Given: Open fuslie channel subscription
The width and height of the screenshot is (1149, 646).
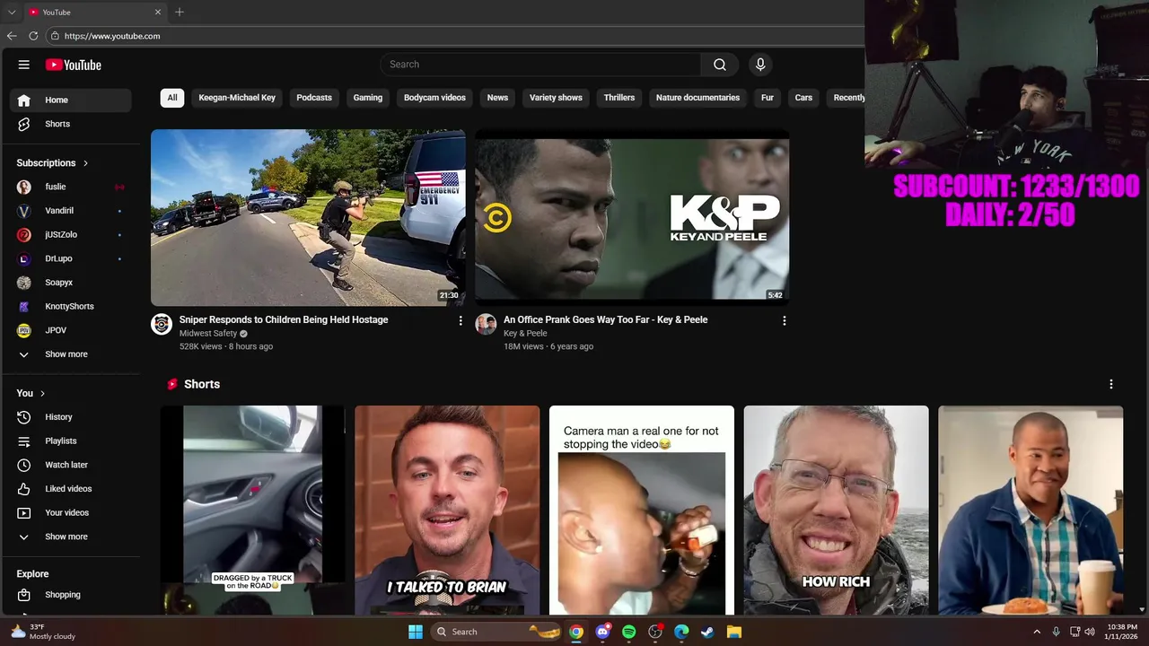Looking at the screenshot, I should point(70,187).
